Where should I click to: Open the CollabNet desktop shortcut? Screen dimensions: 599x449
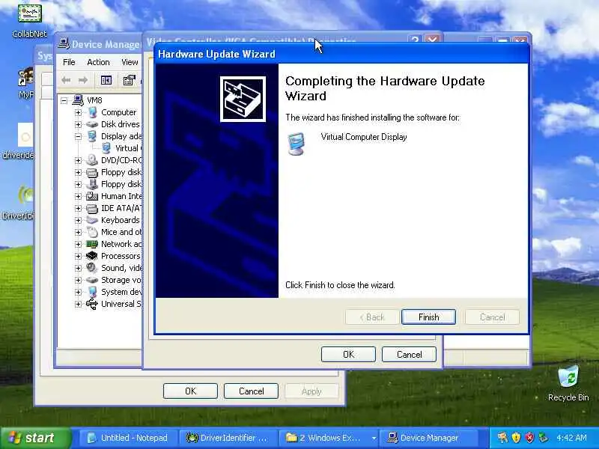(29, 20)
